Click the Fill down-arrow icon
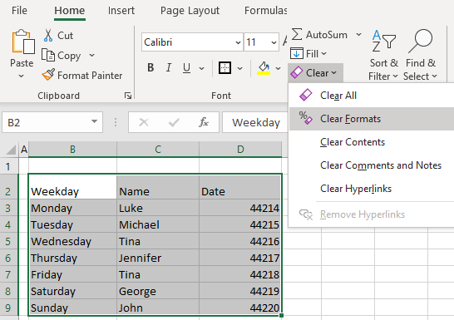Viewport: 454px width, 320px height. pos(297,53)
